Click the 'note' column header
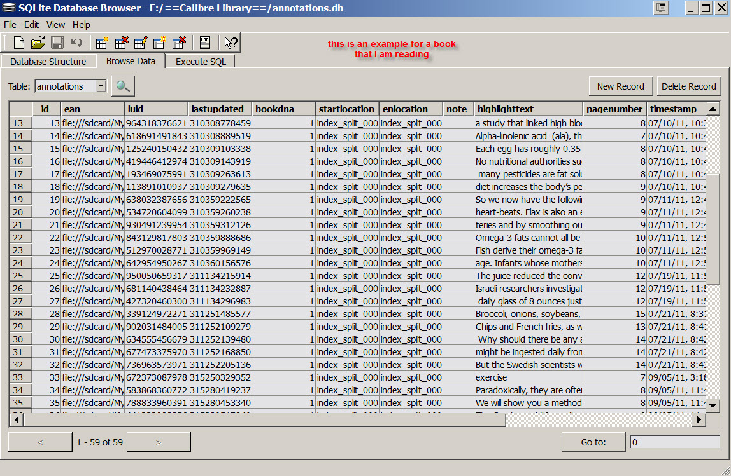 (458, 109)
